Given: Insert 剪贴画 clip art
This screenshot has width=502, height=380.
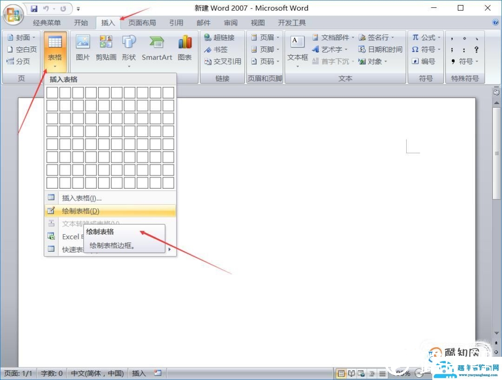Looking at the screenshot, I should point(106,48).
